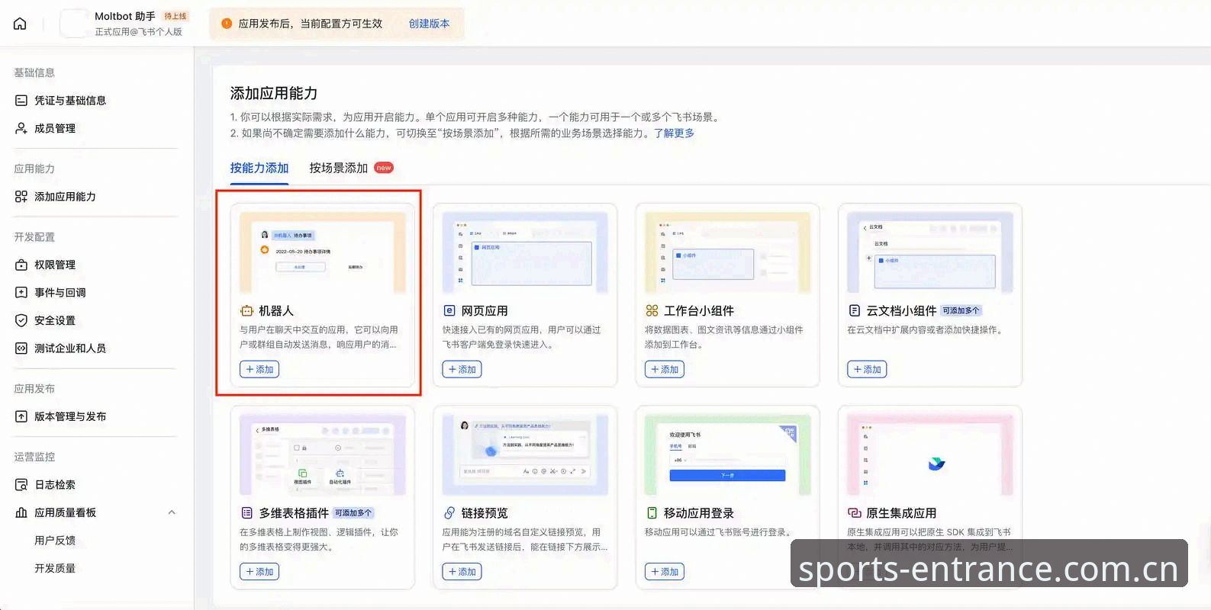The image size is (1211, 610).
Task: Click the 工作台小组件 widget icon
Action: 652,310
